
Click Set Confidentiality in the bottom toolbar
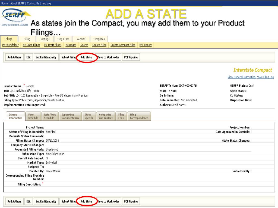click(46, 201)
